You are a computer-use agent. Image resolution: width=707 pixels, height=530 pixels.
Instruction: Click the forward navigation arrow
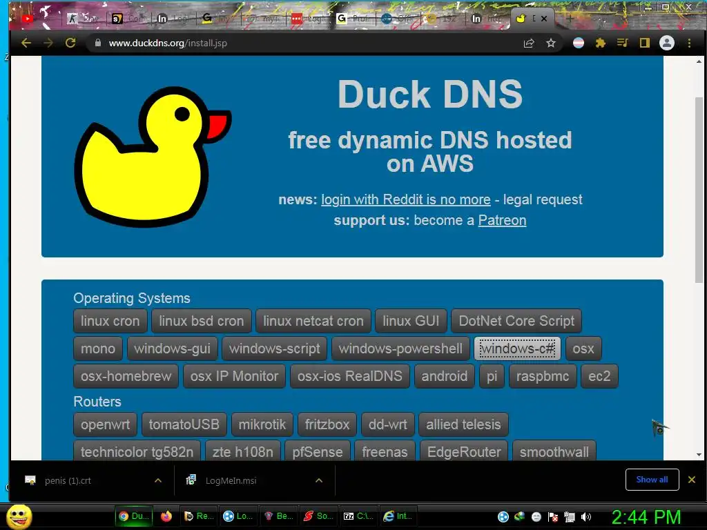point(48,43)
